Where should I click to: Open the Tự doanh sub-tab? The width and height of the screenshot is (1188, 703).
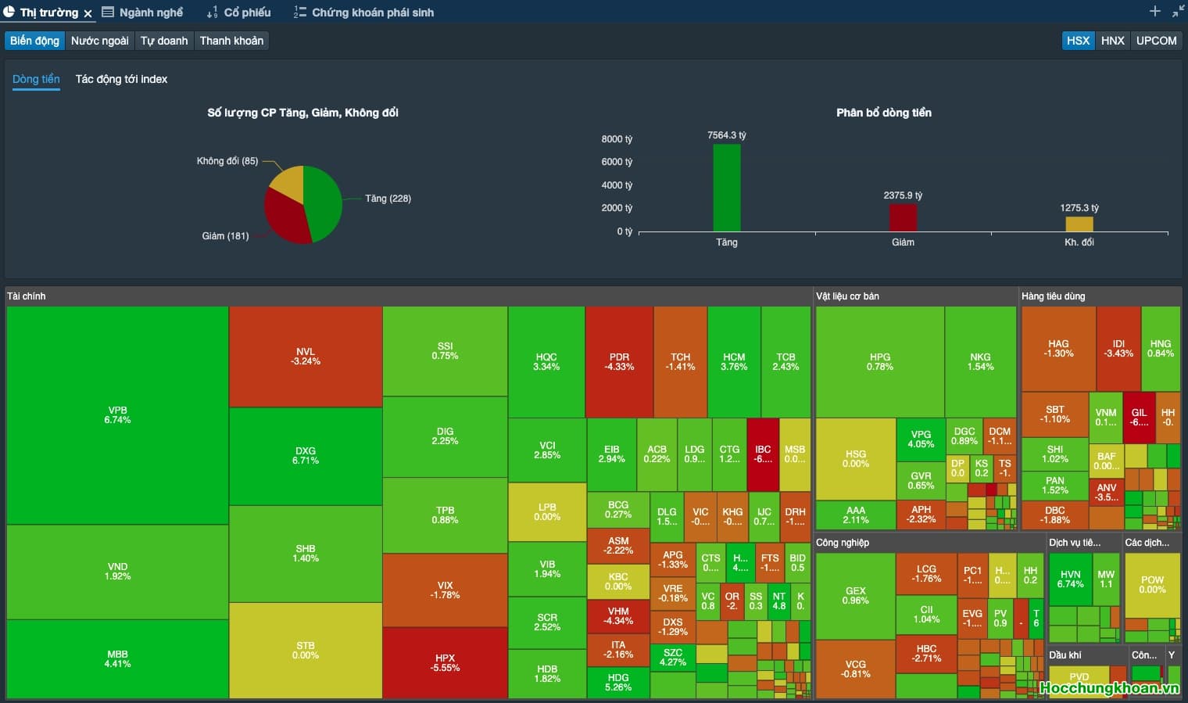tap(164, 41)
